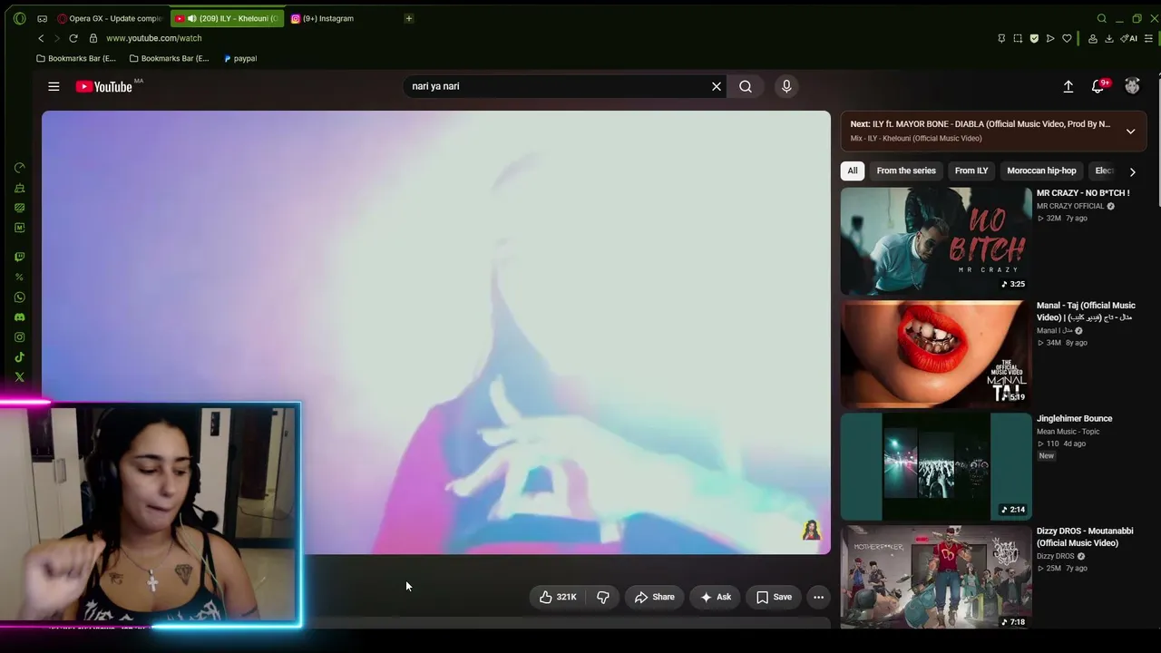Filter by From ILY chip
Viewport: 1161px width, 653px height.
[971, 171]
